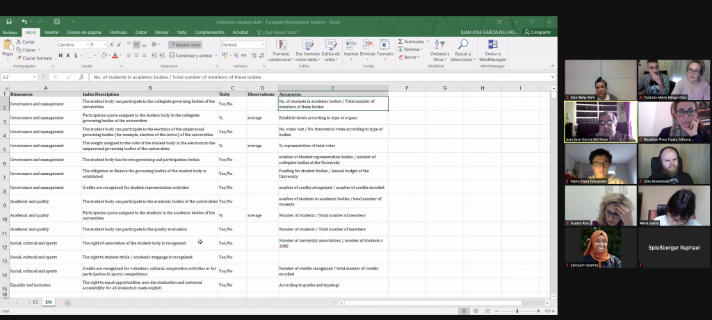Screen dimensions: 712x320
Task: Click the Autosuma button
Action: pos(411,41)
